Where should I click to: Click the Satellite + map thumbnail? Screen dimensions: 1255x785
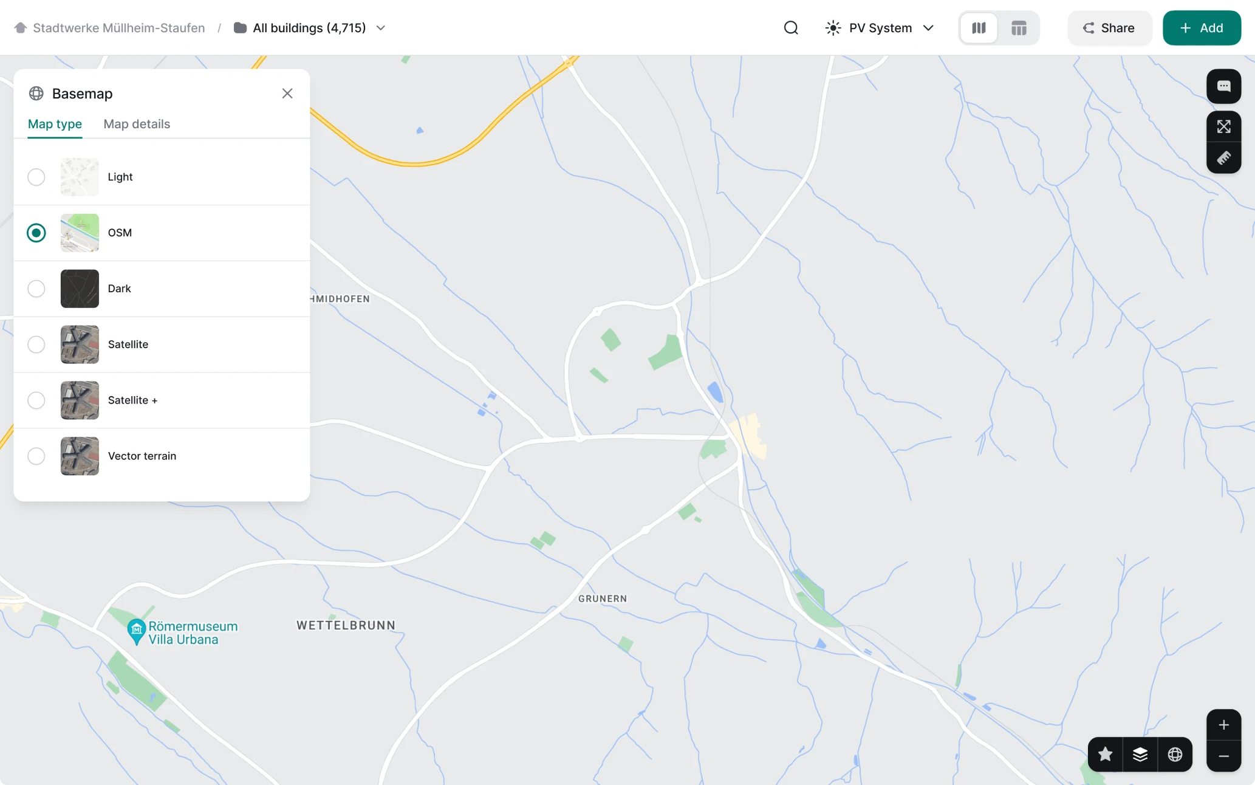(80, 400)
